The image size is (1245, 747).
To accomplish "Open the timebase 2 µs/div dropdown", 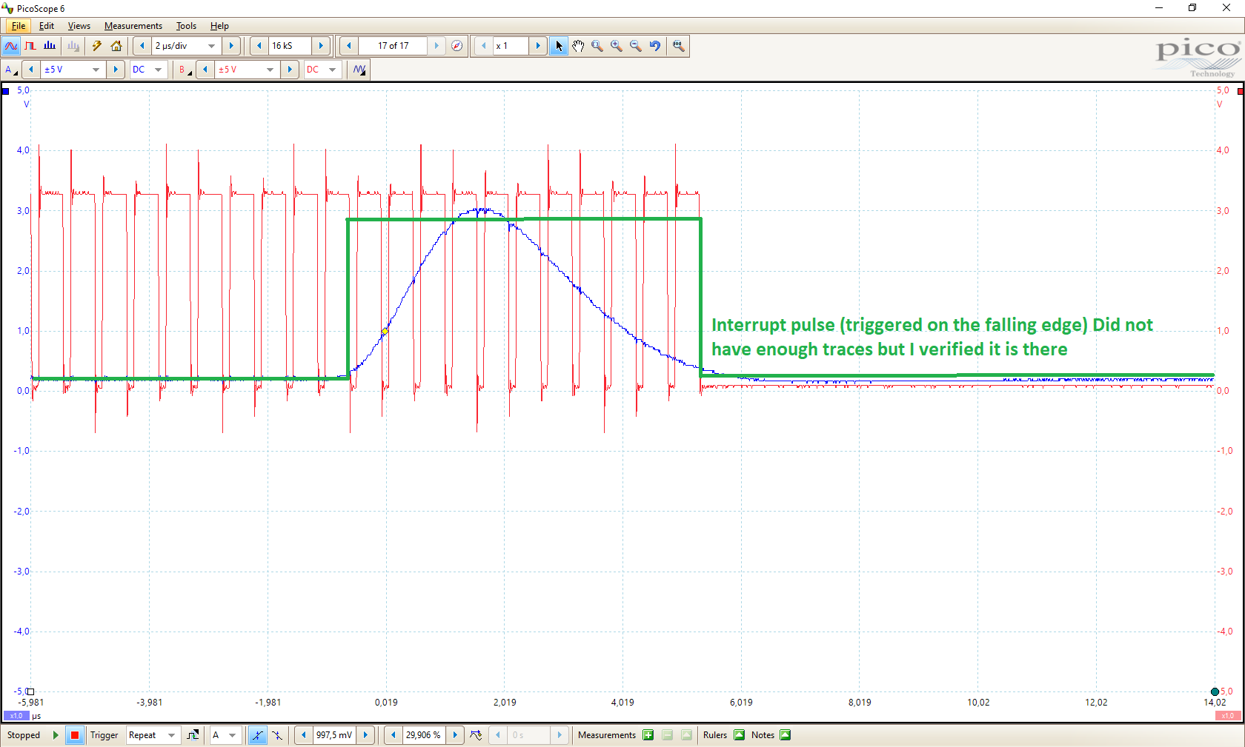I will [212, 46].
